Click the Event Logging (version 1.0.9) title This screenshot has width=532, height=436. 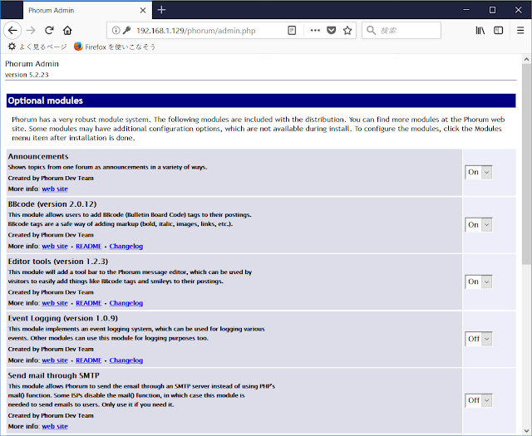tap(63, 318)
